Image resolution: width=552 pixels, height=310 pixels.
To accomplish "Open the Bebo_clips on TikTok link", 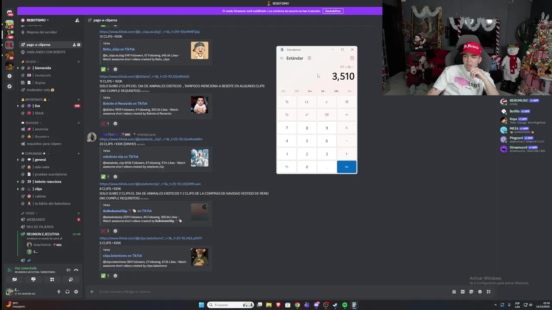I will pos(119,50).
